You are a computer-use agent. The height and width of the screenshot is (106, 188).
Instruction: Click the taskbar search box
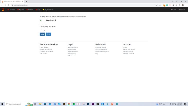point(19,104)
